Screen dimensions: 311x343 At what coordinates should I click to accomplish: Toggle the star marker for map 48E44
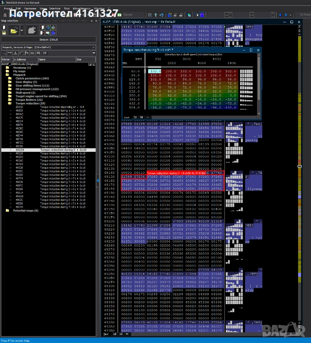[x=11, y=135]
